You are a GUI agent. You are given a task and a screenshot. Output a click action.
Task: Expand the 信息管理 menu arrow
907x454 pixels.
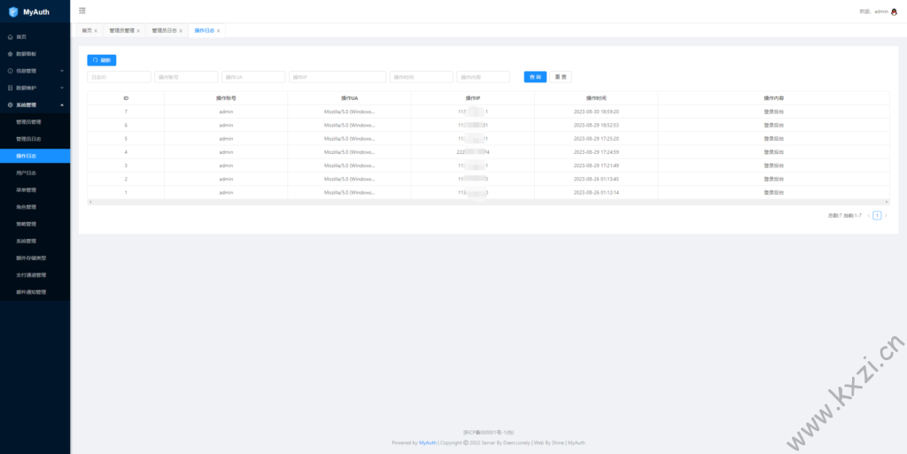pos(62,71)
